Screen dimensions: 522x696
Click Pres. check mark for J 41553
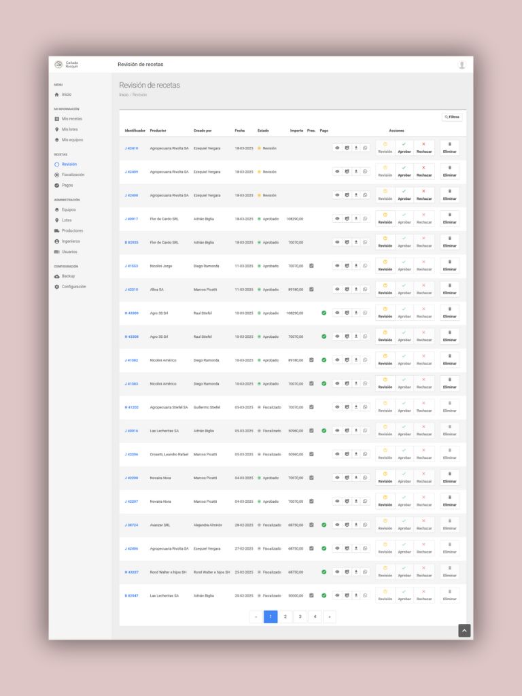(x=311, y=266)
